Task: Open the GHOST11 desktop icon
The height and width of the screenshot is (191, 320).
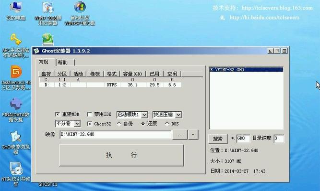Action: pyautogui.click(x=48, y=184)
